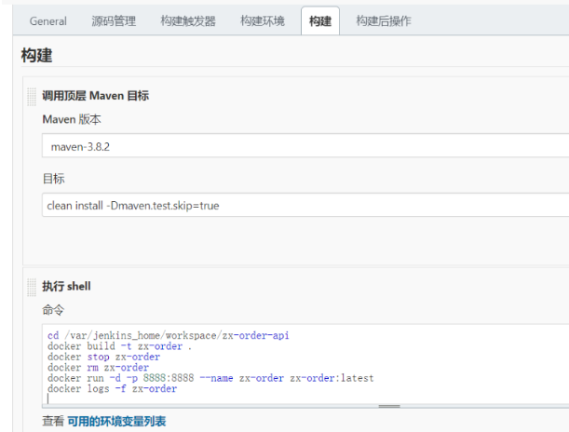569x432 pixels.
Task: Click inside the shell 命令 text area
Action: coord(305,364)
